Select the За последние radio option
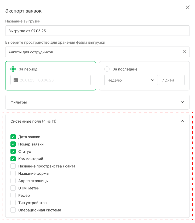 (107, 69)
